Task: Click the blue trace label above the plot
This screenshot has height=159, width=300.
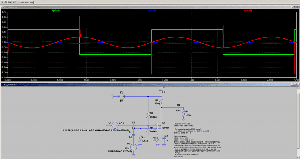Action: pyautogui.click(x=150, y=12)
